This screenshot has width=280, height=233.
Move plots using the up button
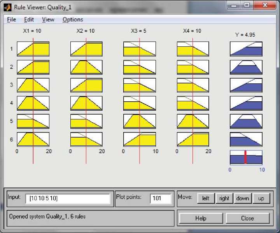pos(261,198)
